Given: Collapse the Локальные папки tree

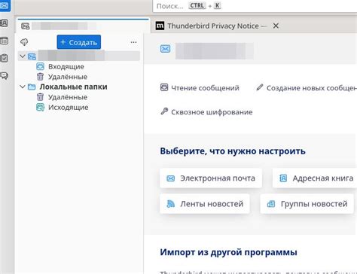Looking at the screenshot, I should (x=23, y=87).
